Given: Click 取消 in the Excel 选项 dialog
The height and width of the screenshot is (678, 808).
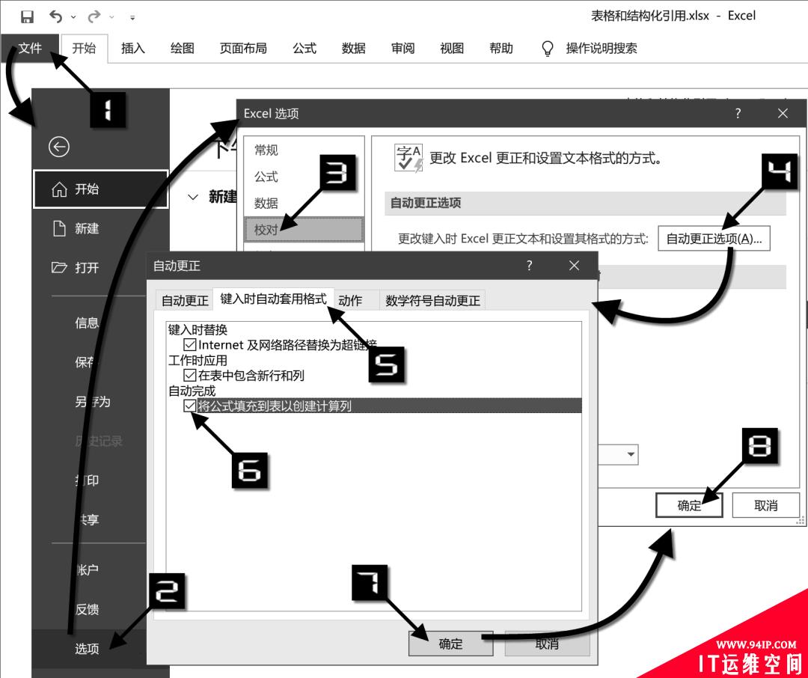Looking at the screenshot, I should 766,505.
